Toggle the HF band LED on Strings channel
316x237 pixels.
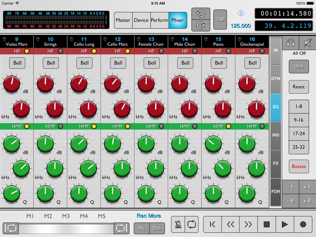coord(60,51)
